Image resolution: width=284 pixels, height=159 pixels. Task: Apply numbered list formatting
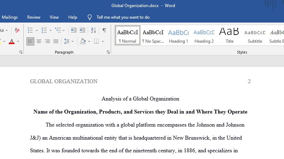click(44, 30)
